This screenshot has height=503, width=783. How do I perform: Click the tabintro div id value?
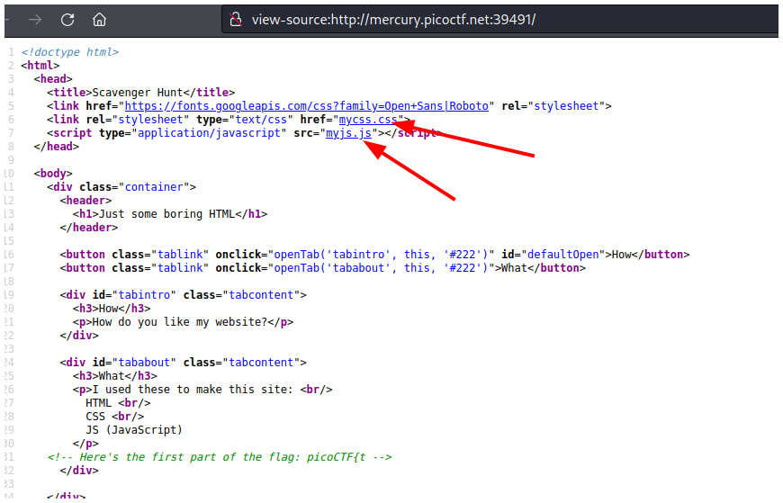(x=141, y=295)
